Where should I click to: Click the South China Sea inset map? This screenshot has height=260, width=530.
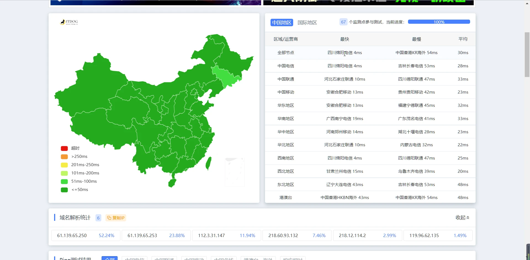click(235, 172)
